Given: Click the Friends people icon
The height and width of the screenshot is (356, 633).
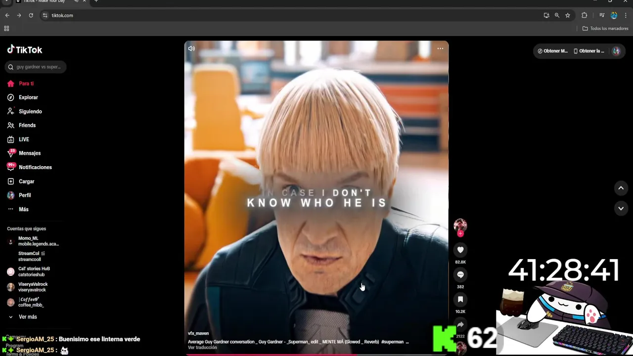Looking at the screenshot, I should [11, 125].
